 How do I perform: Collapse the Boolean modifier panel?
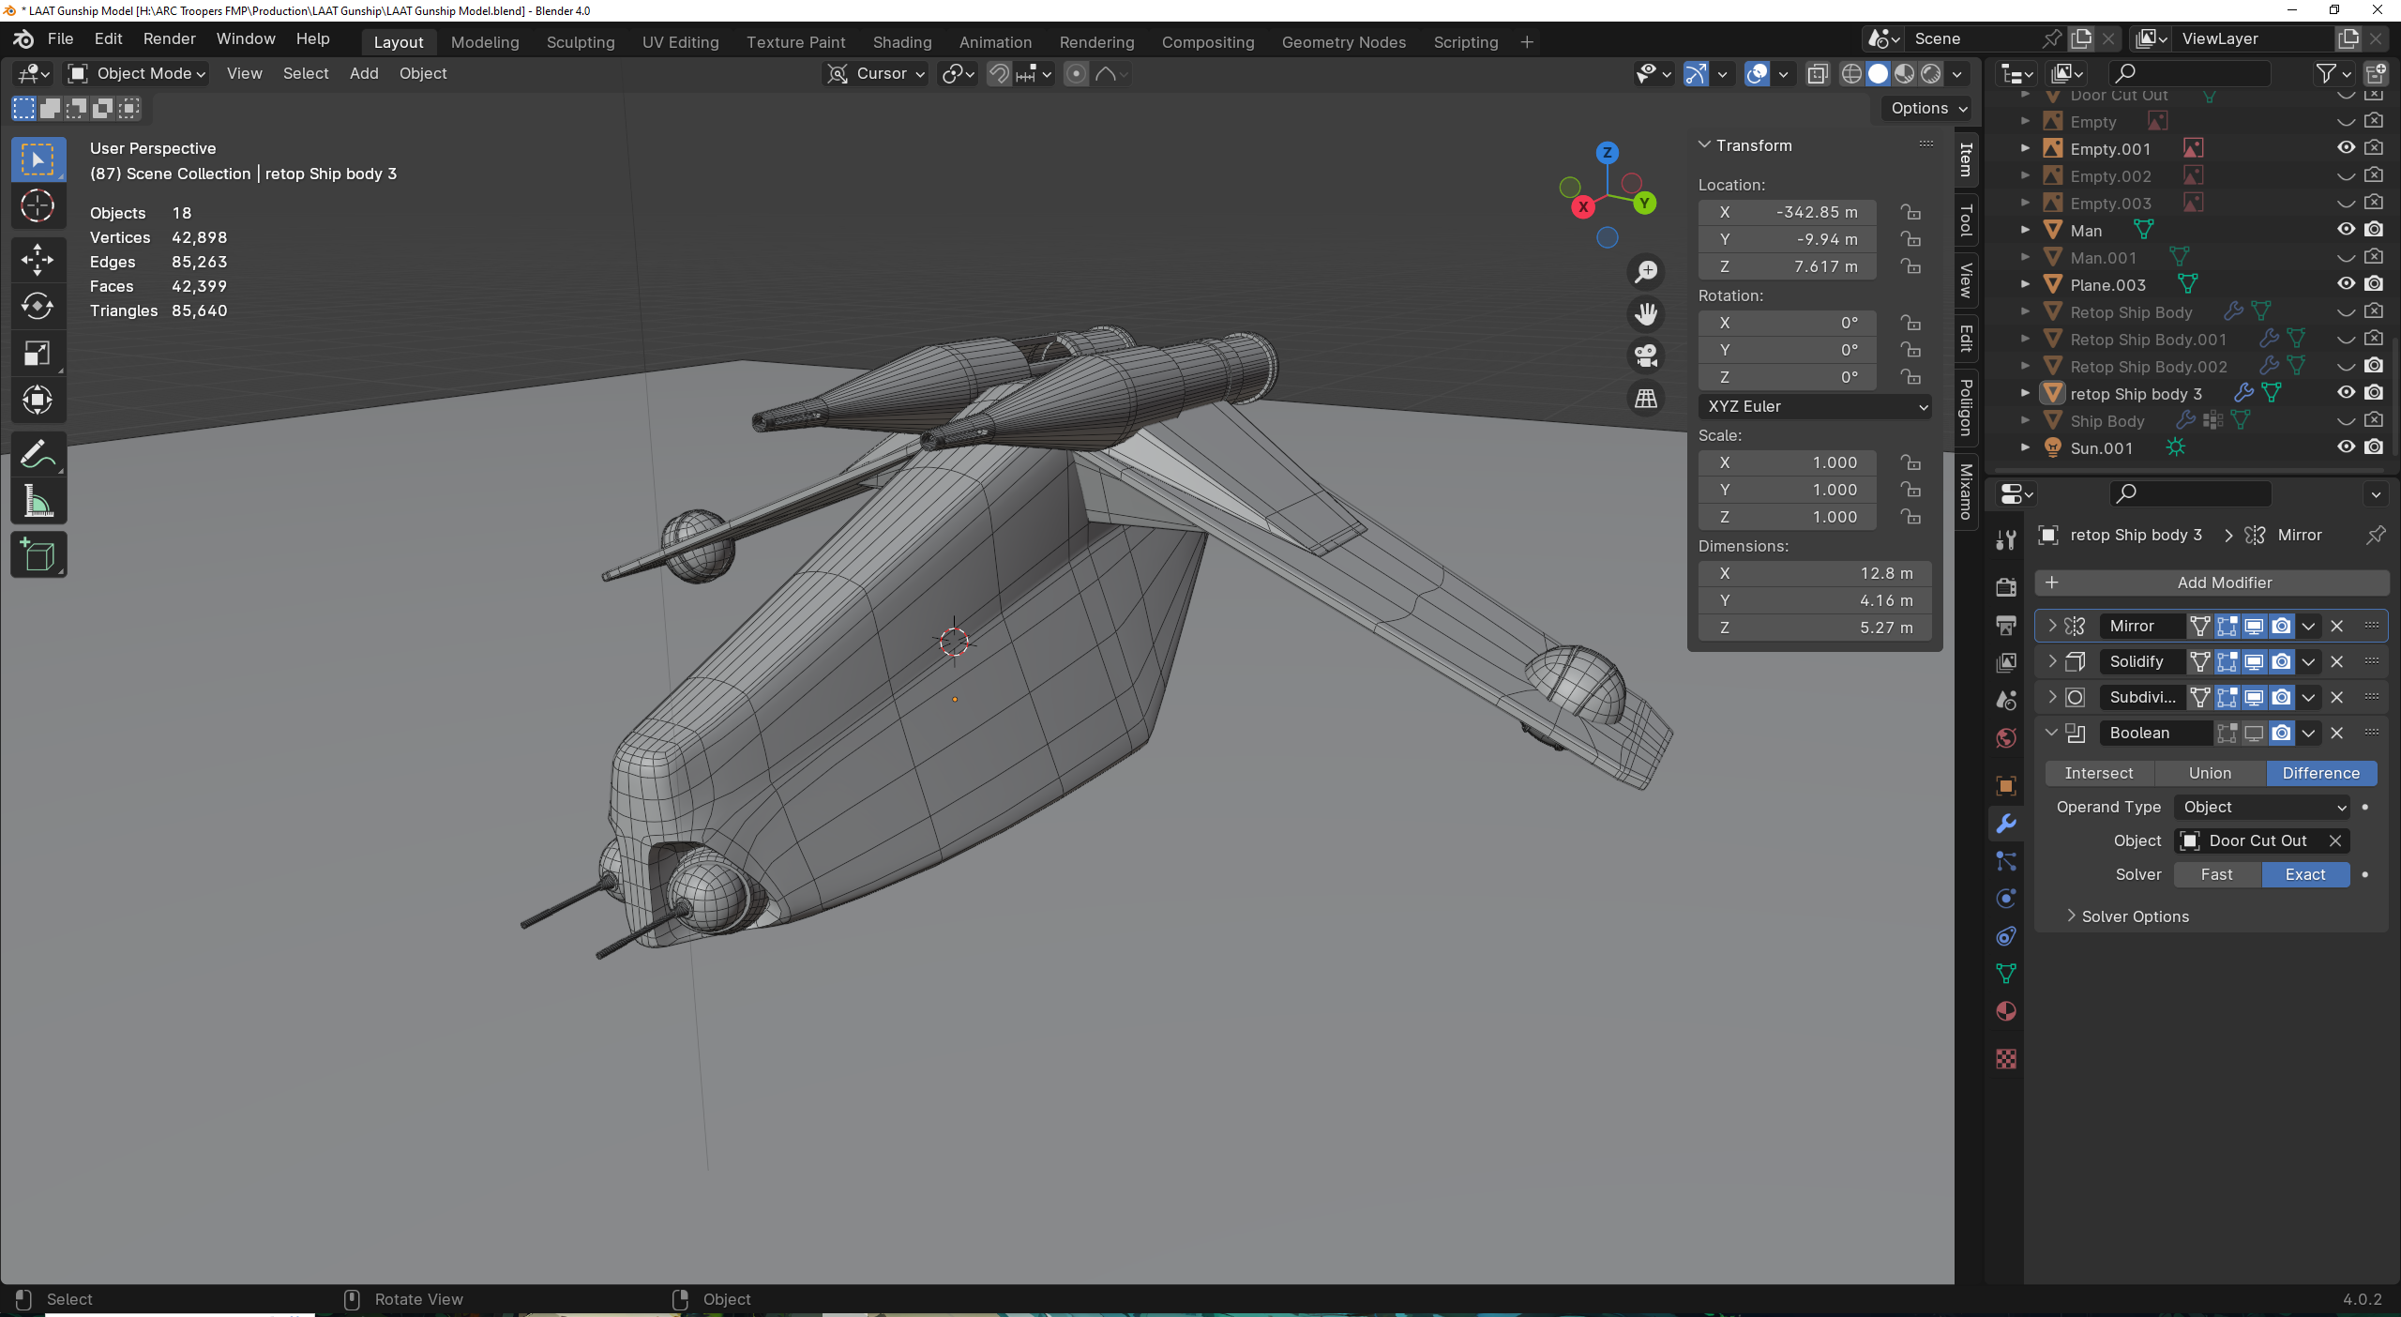tap(2052, 733)
